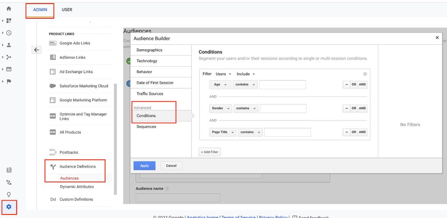This screenshot has width=447, height=218.
Task: Click the Discover lightbulb icon in sidebar
Action: (9, 195)
